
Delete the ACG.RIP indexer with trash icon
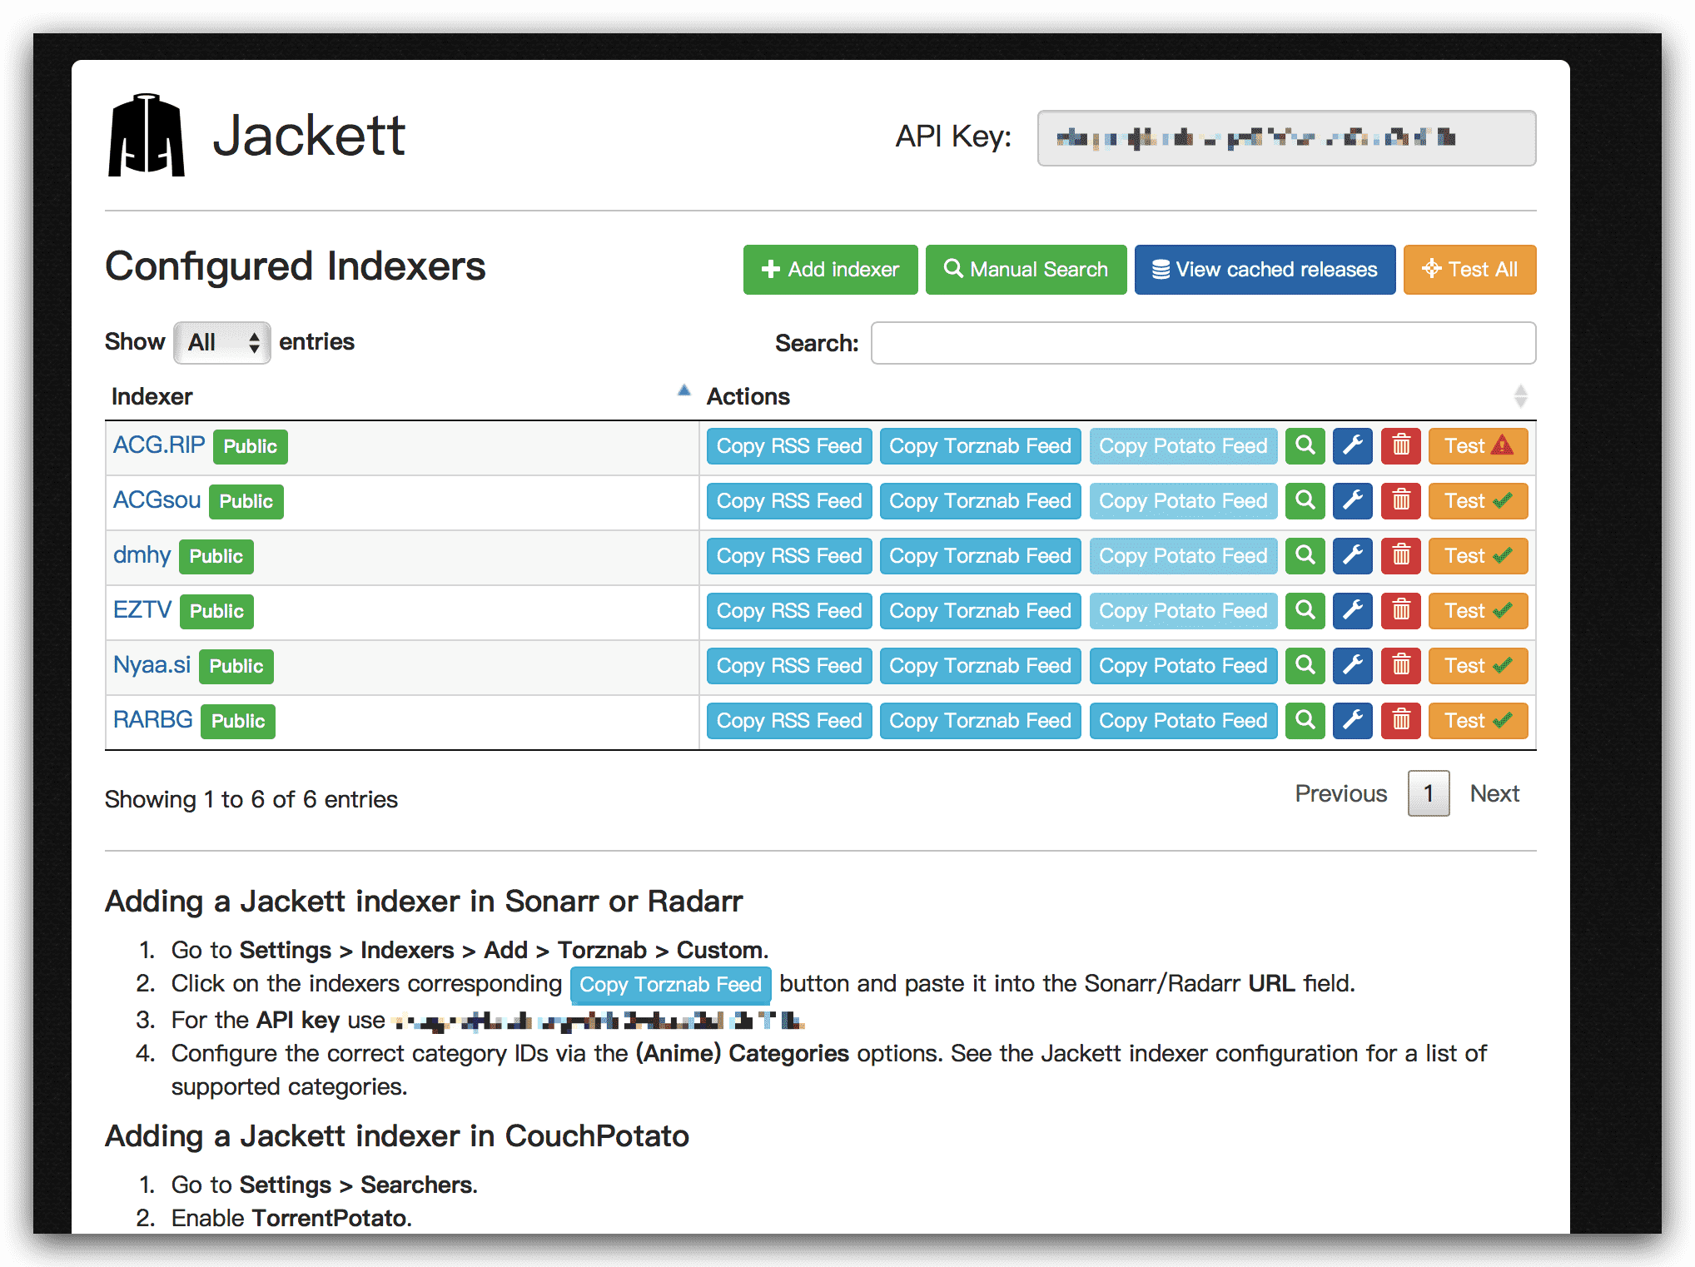[x=1401, y=446]
